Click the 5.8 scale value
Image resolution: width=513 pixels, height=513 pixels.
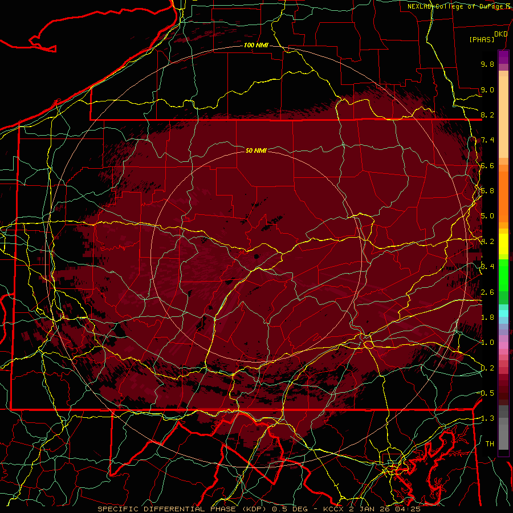click(487, 191)
